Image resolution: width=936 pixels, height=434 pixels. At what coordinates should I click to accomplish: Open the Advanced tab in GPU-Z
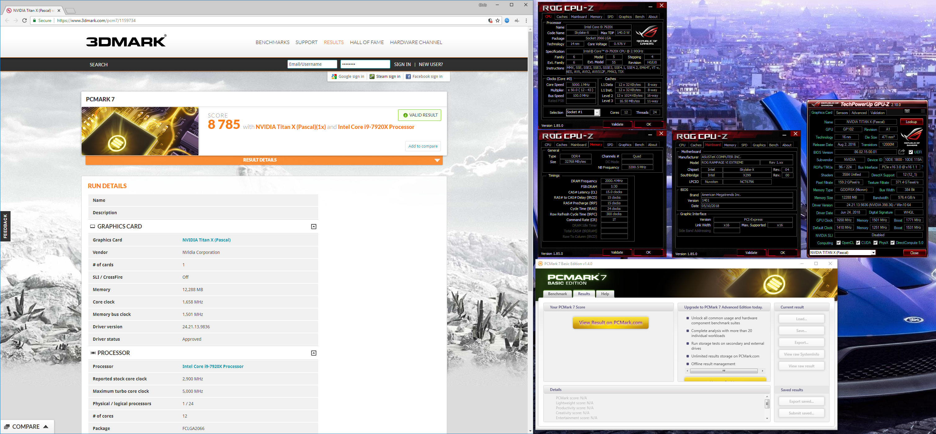pyautogui.click(x=859, y=113)
